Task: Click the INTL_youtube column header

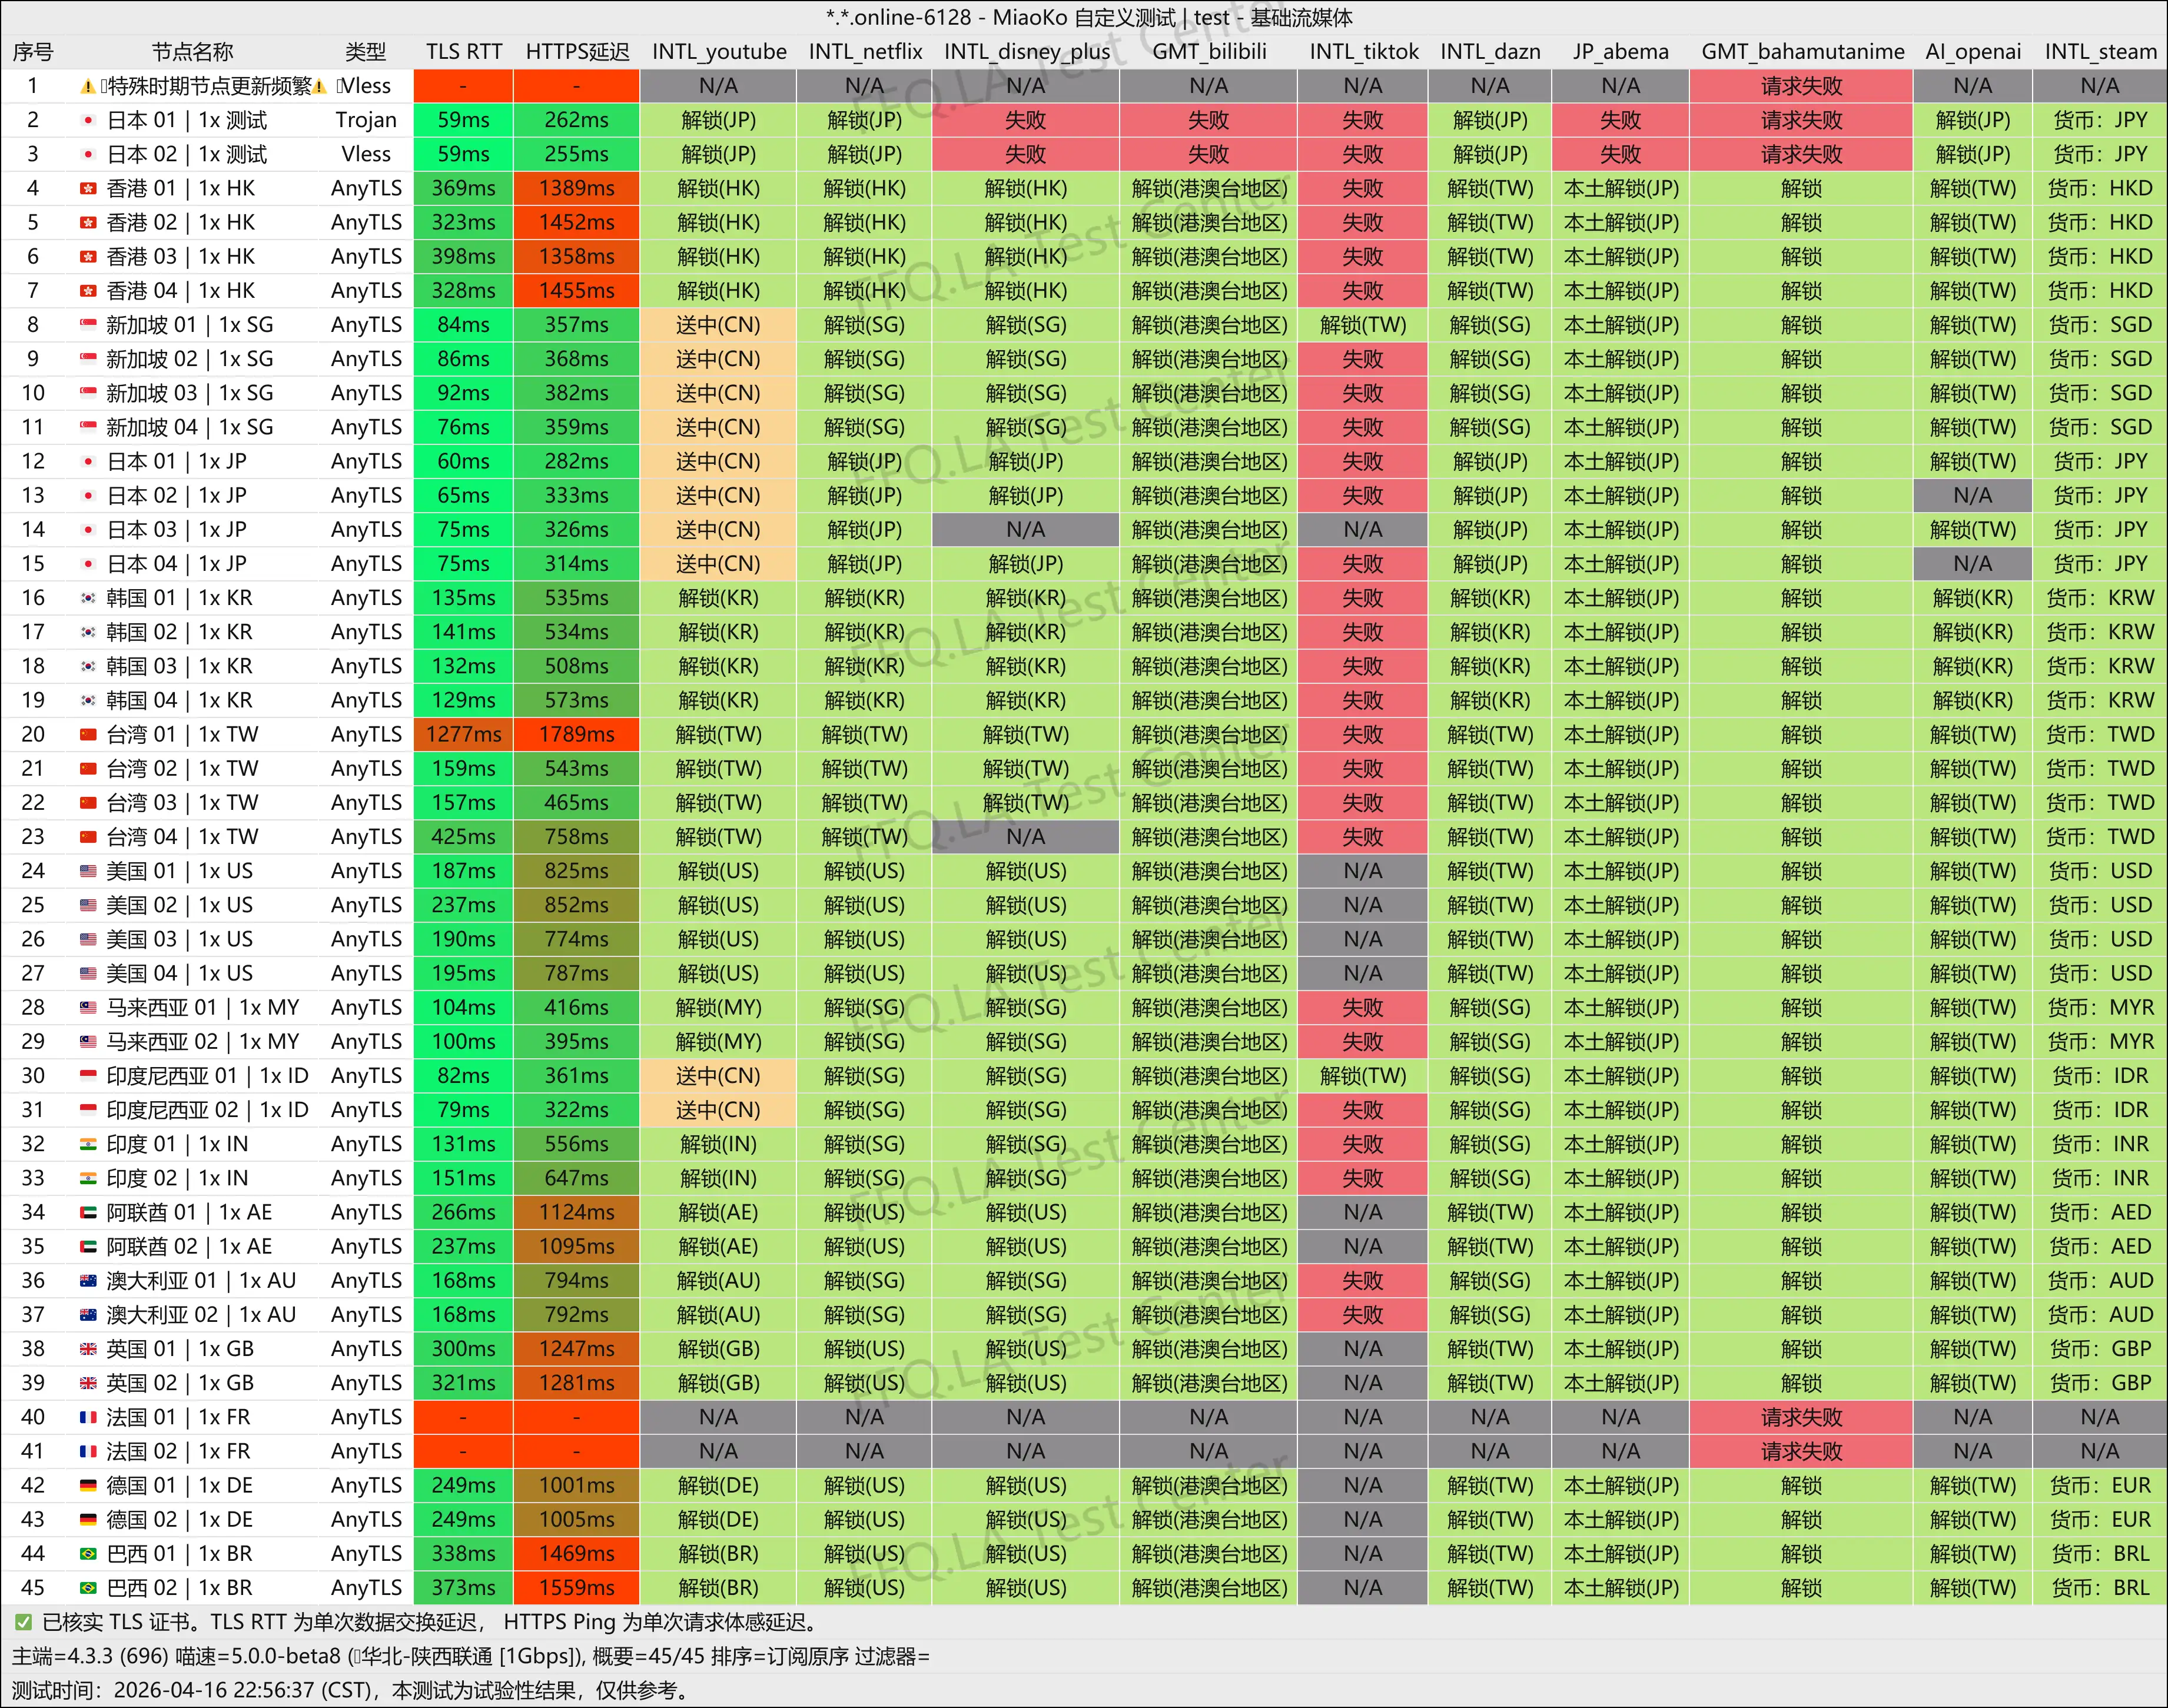Action: [x=718, y=51]
